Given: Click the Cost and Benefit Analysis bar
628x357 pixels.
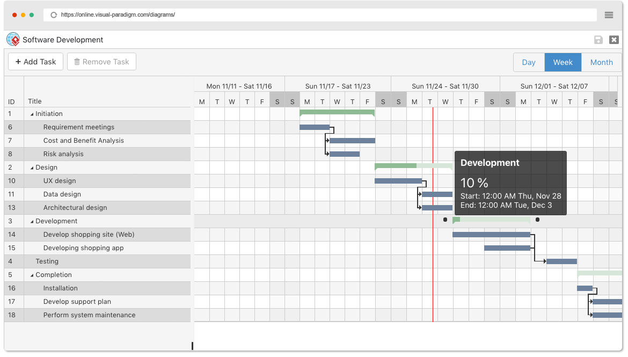Looking at the screenshot, I should 352,141.
